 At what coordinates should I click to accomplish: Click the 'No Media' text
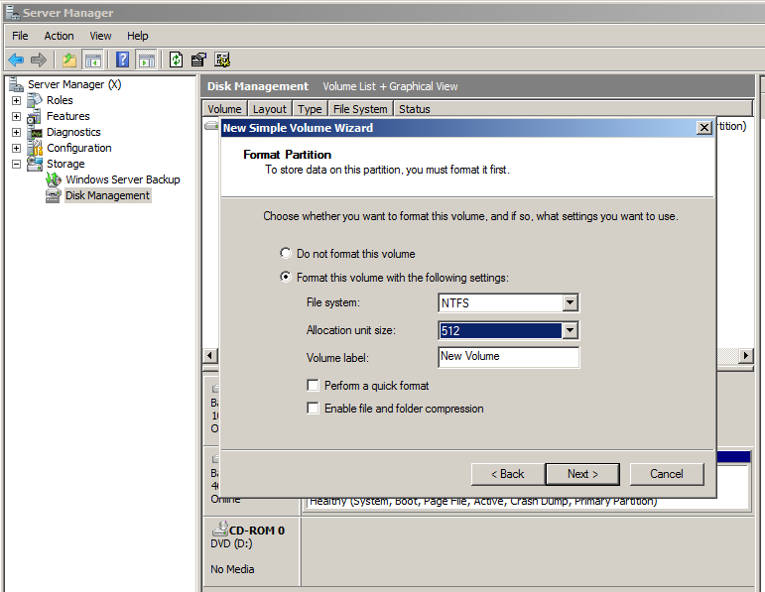tap(232, 569)
